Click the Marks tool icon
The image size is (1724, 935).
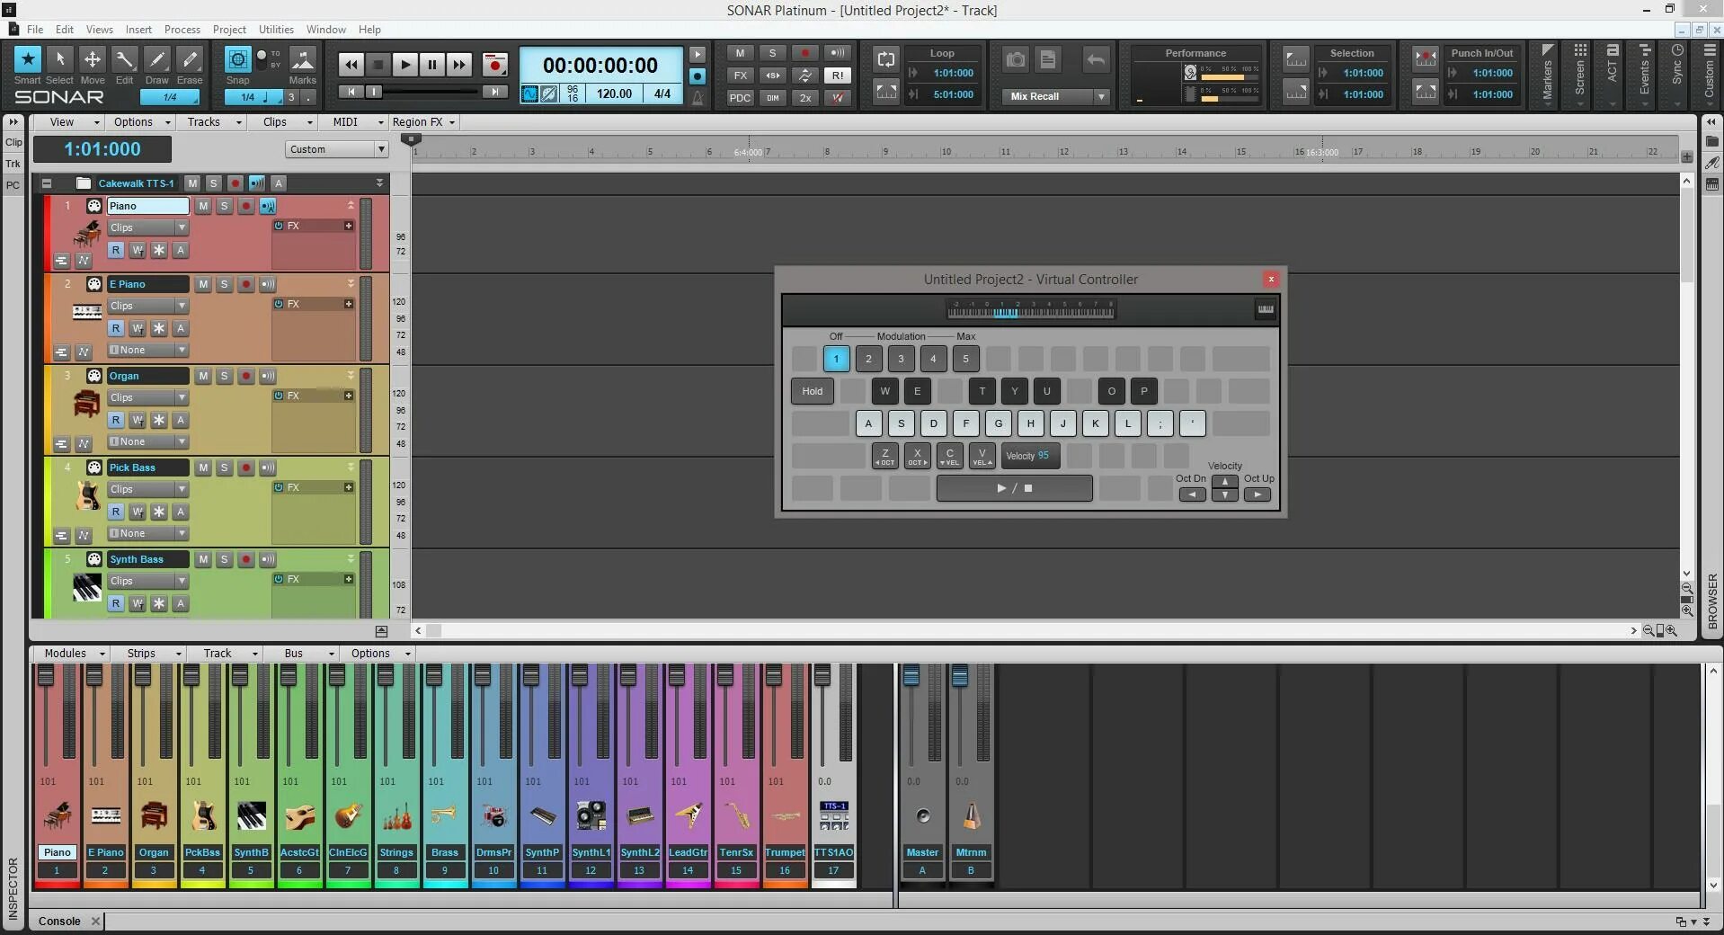303,59
